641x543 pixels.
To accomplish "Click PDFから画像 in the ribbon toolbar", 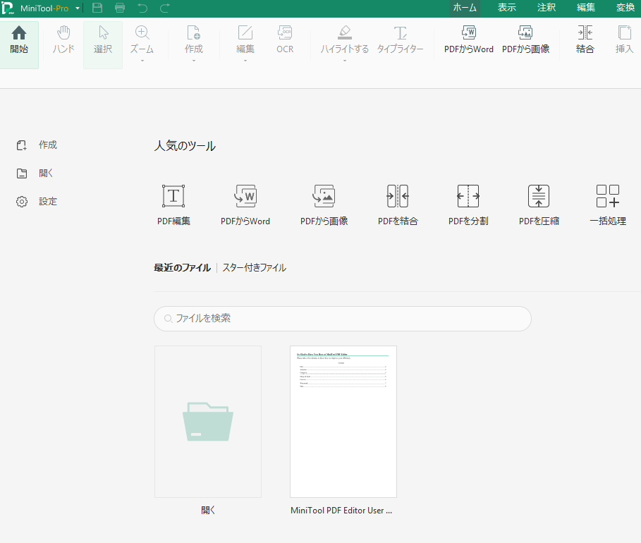I will tap(525, 40).
